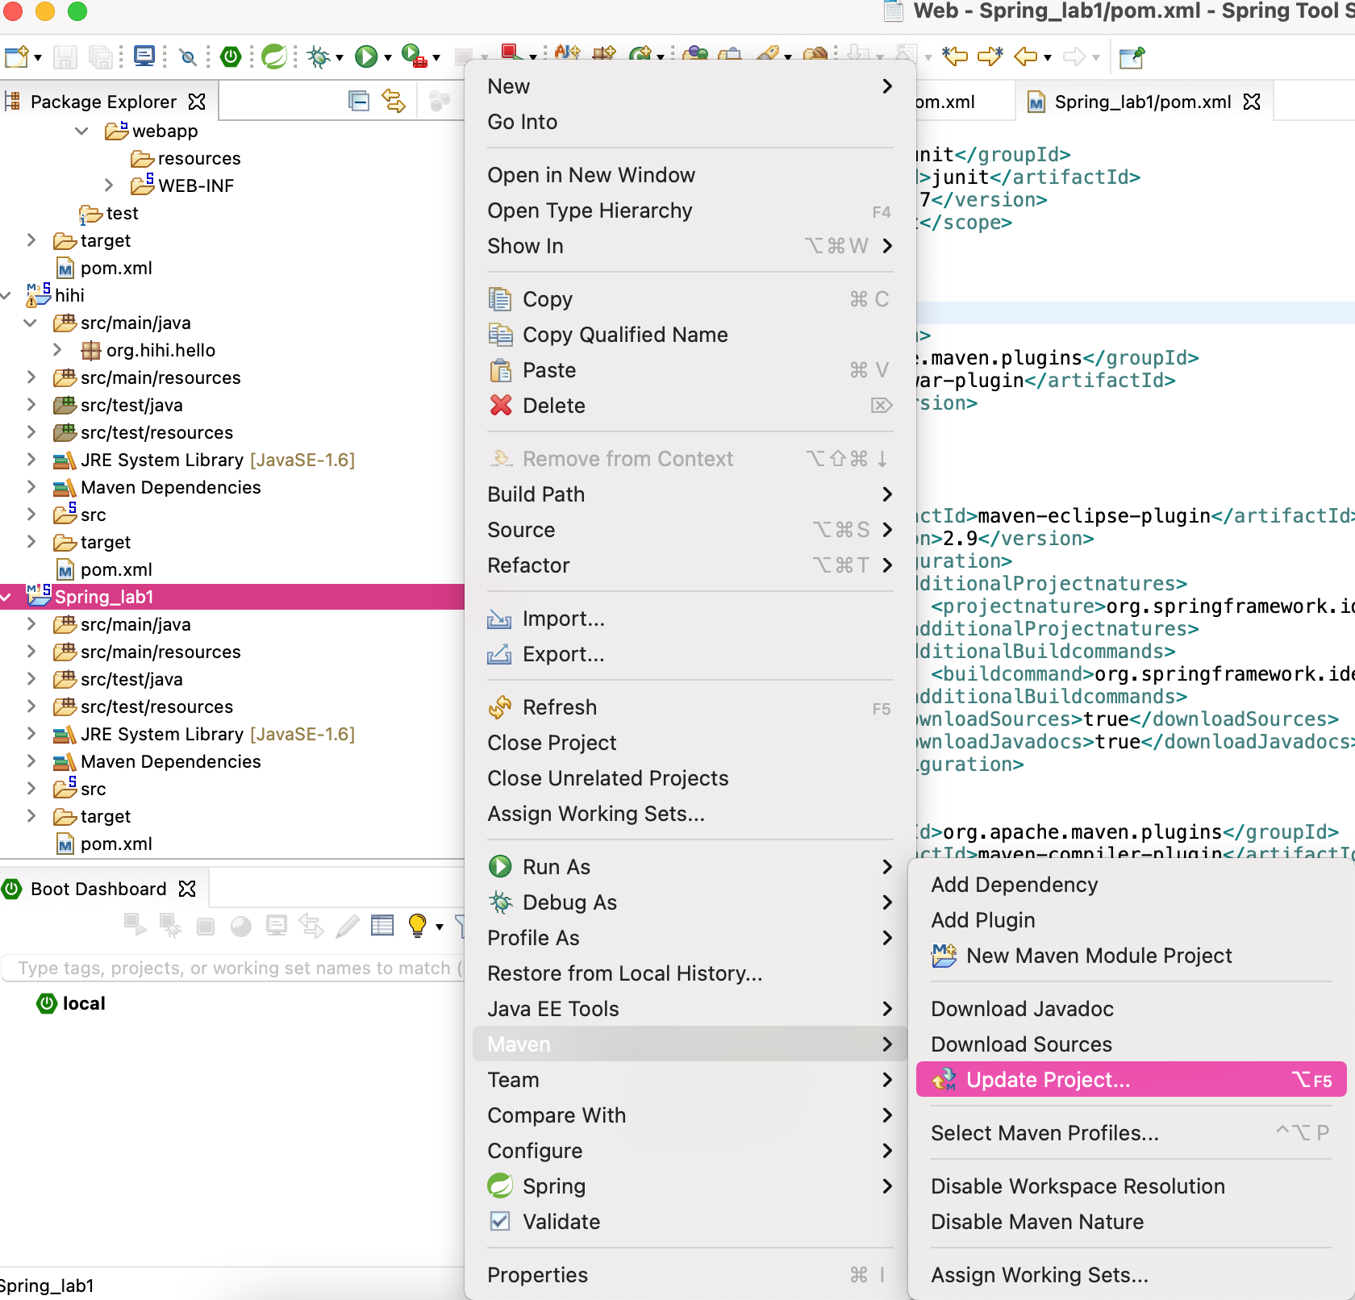Screen dimensions: 1355x1300
Task: Open the Run As submenu
Action: (690, 867)
